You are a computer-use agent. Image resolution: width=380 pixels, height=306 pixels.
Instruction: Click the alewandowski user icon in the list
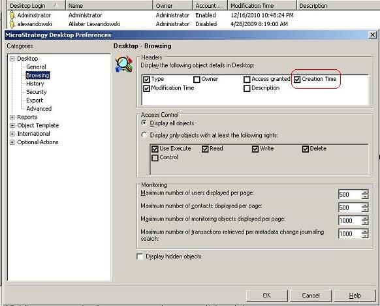(12, 23)
